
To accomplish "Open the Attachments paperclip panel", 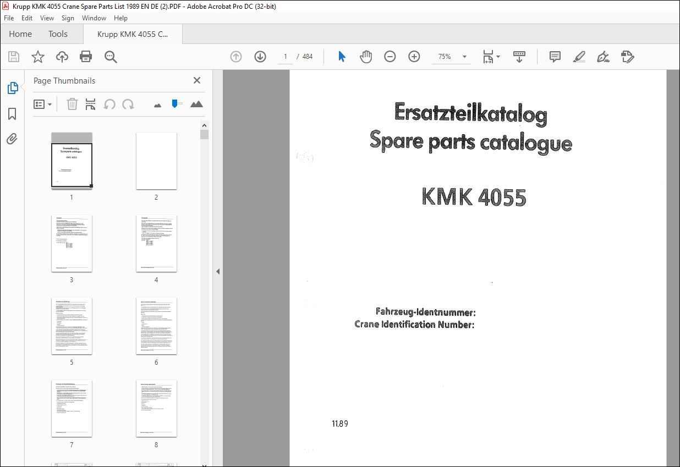I will pyautogui.click(x=12, y=139).
